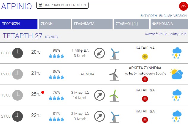
Task: Click the 03:00 wind direction arrow icon
Action: point(99,53)
